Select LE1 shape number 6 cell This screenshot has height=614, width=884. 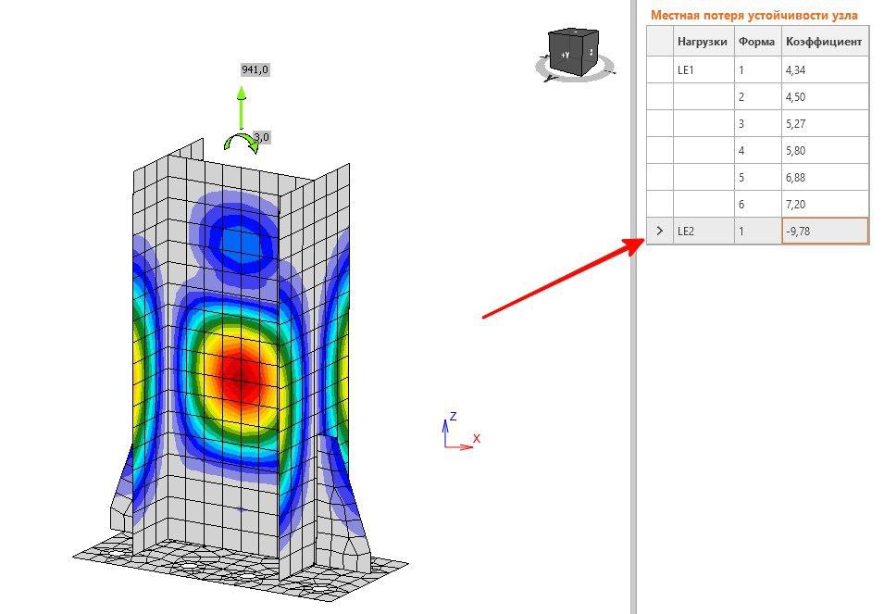(758, 204)
